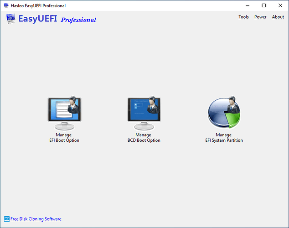Click the EasyUEFI logo in the header

click(x=11, y=19)
